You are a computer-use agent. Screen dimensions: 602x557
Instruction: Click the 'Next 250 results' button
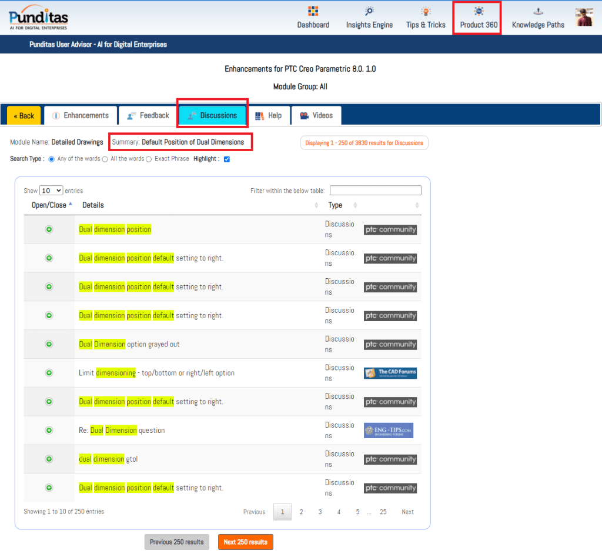(245, 542)
